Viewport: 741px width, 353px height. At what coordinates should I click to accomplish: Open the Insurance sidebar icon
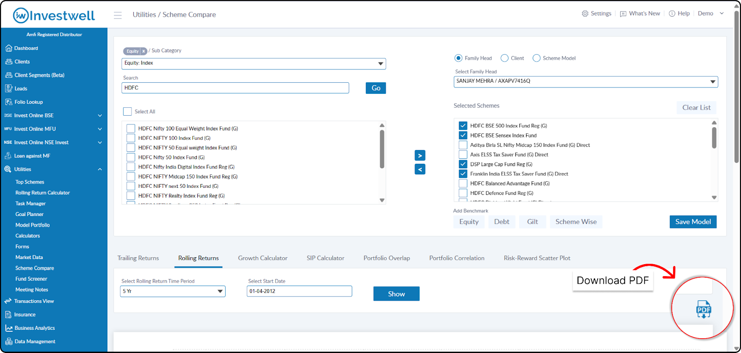click(x=8, y=315)
